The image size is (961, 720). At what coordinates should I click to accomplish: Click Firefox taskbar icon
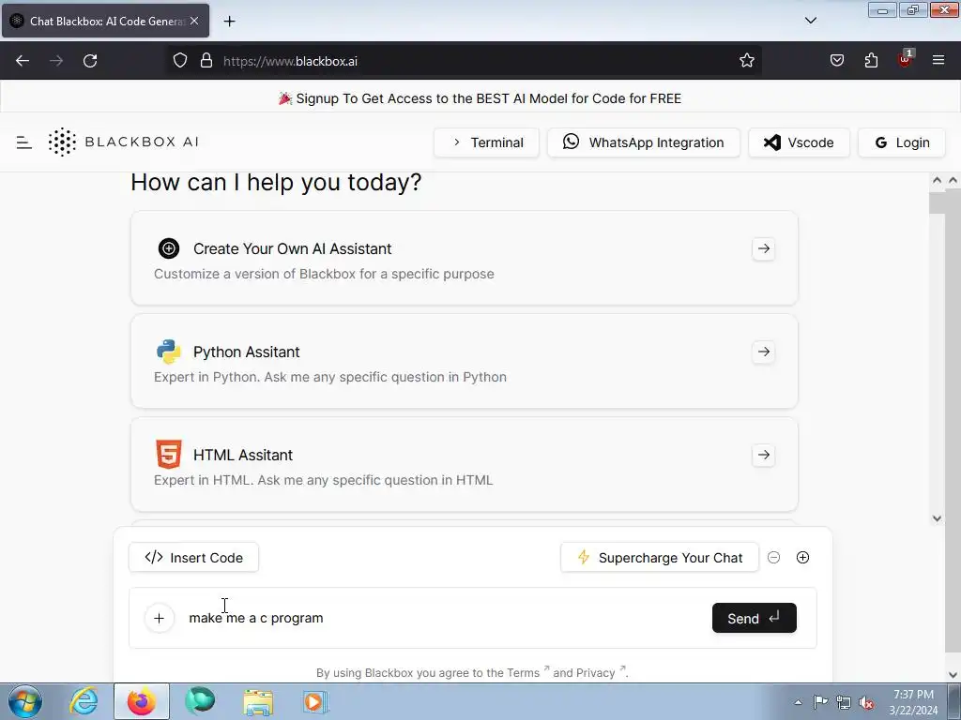pyautogui.click(x=142, y=701)
